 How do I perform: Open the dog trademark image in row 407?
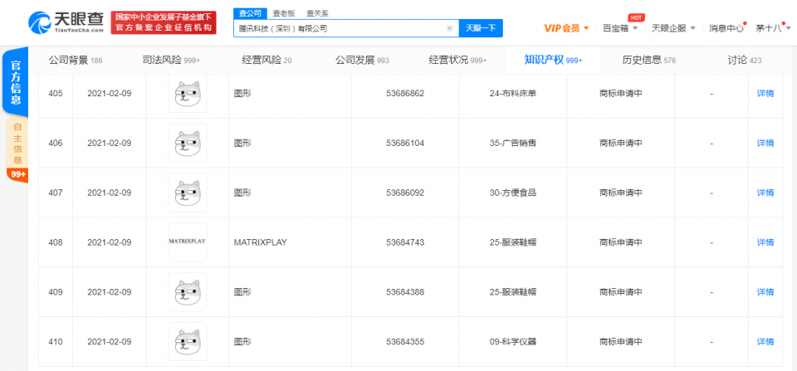[188, 193]
